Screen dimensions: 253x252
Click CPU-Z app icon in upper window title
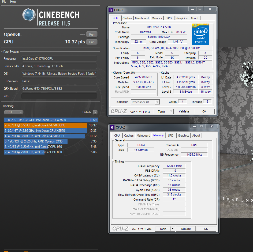(x=111, y=10)
